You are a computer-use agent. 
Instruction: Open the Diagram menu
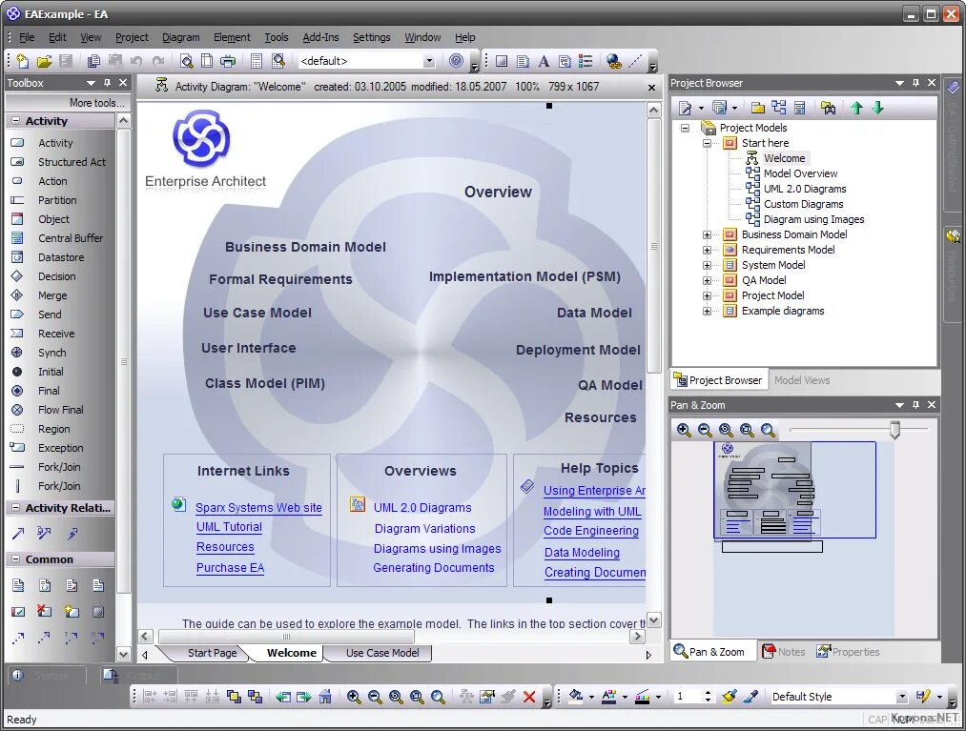tap(180, 37)
